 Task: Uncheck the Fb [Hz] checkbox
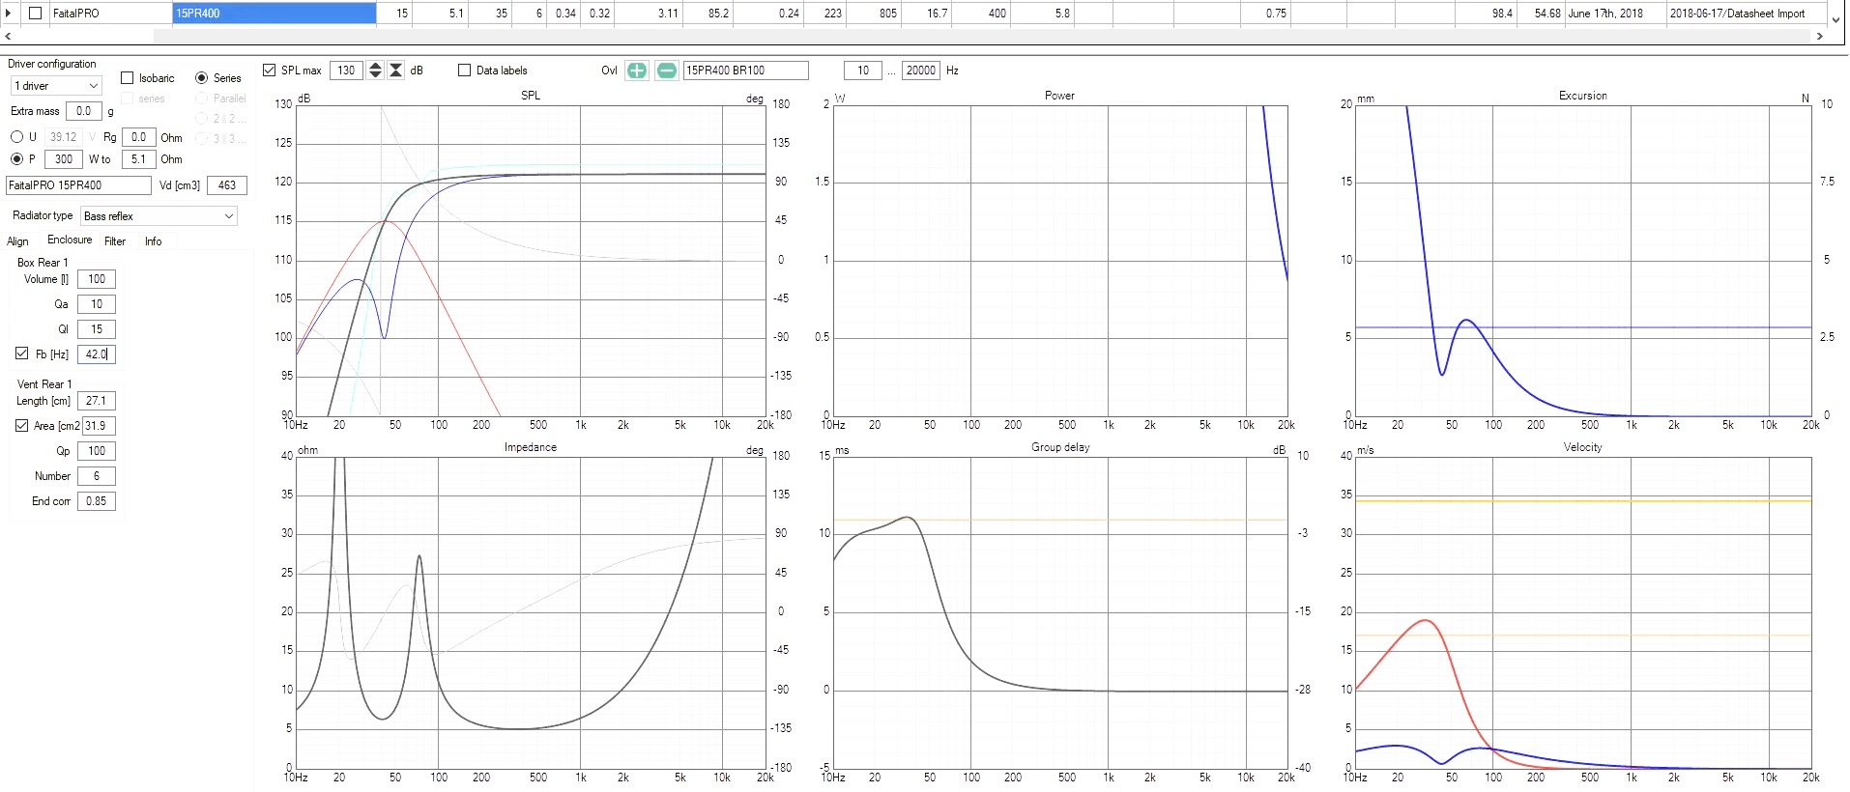(21, 354)
